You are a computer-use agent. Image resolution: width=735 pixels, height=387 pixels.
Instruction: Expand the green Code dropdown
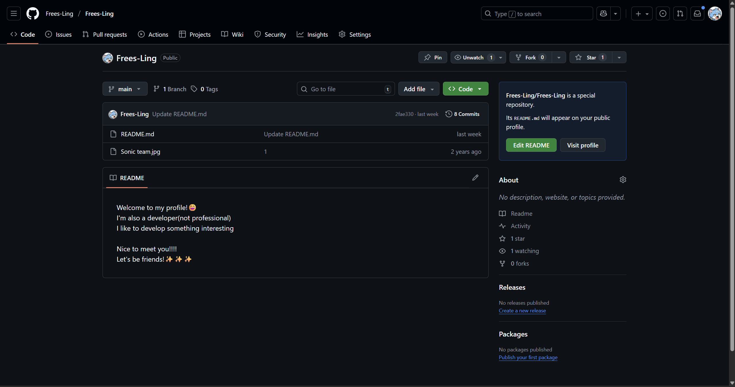pos(465,89)
